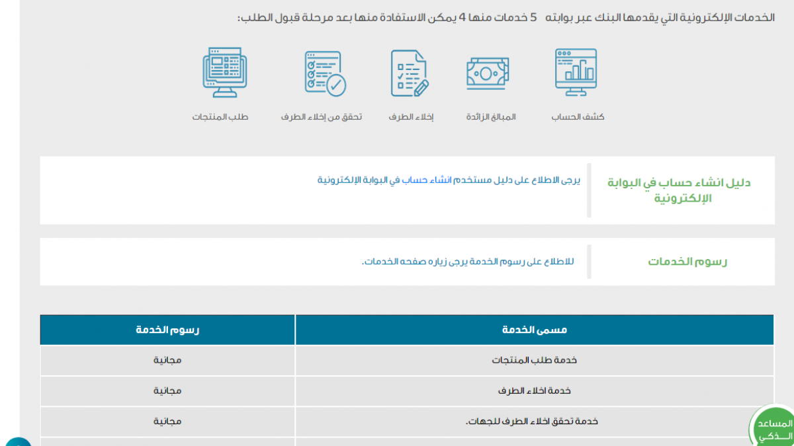The height and width of the screenshot is (446, 794).
Task: Click the طلب المنتجات monitor icon
Action: click(225, 72)
